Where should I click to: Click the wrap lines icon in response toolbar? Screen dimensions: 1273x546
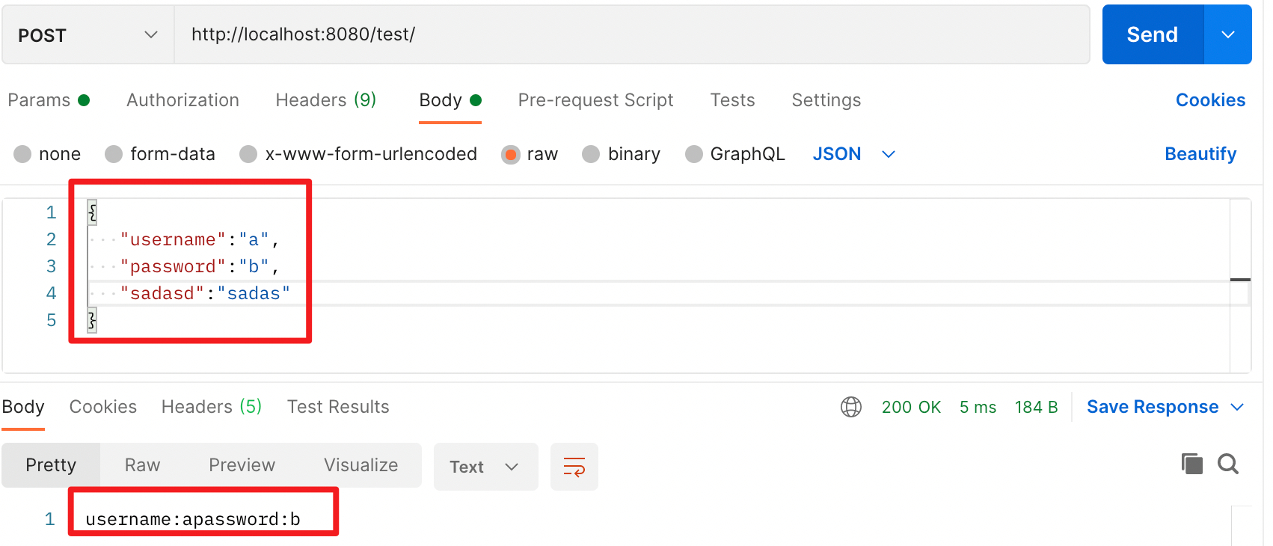tap(574, 467)
